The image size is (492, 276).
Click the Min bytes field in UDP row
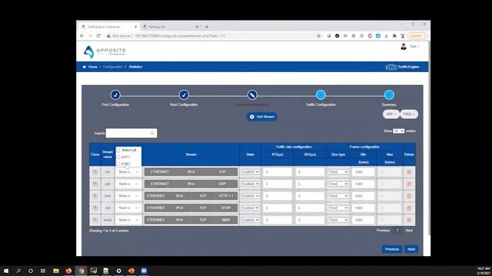363,184
